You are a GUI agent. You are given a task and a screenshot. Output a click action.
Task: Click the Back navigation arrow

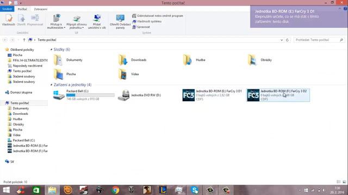(x=5, y=40)
